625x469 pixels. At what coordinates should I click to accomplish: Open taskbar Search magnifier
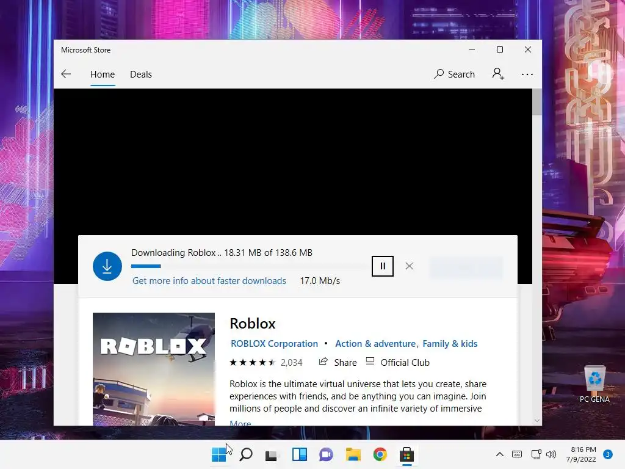click(246, 454)
